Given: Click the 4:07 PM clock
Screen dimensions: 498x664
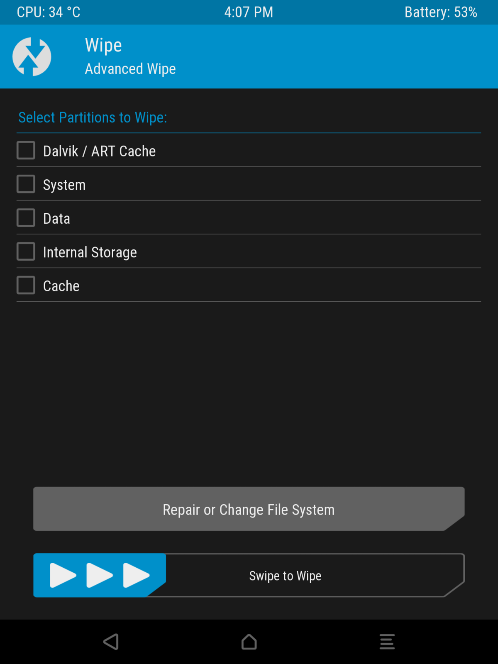Looking at the screenshot, I should [x=249, y=12].
